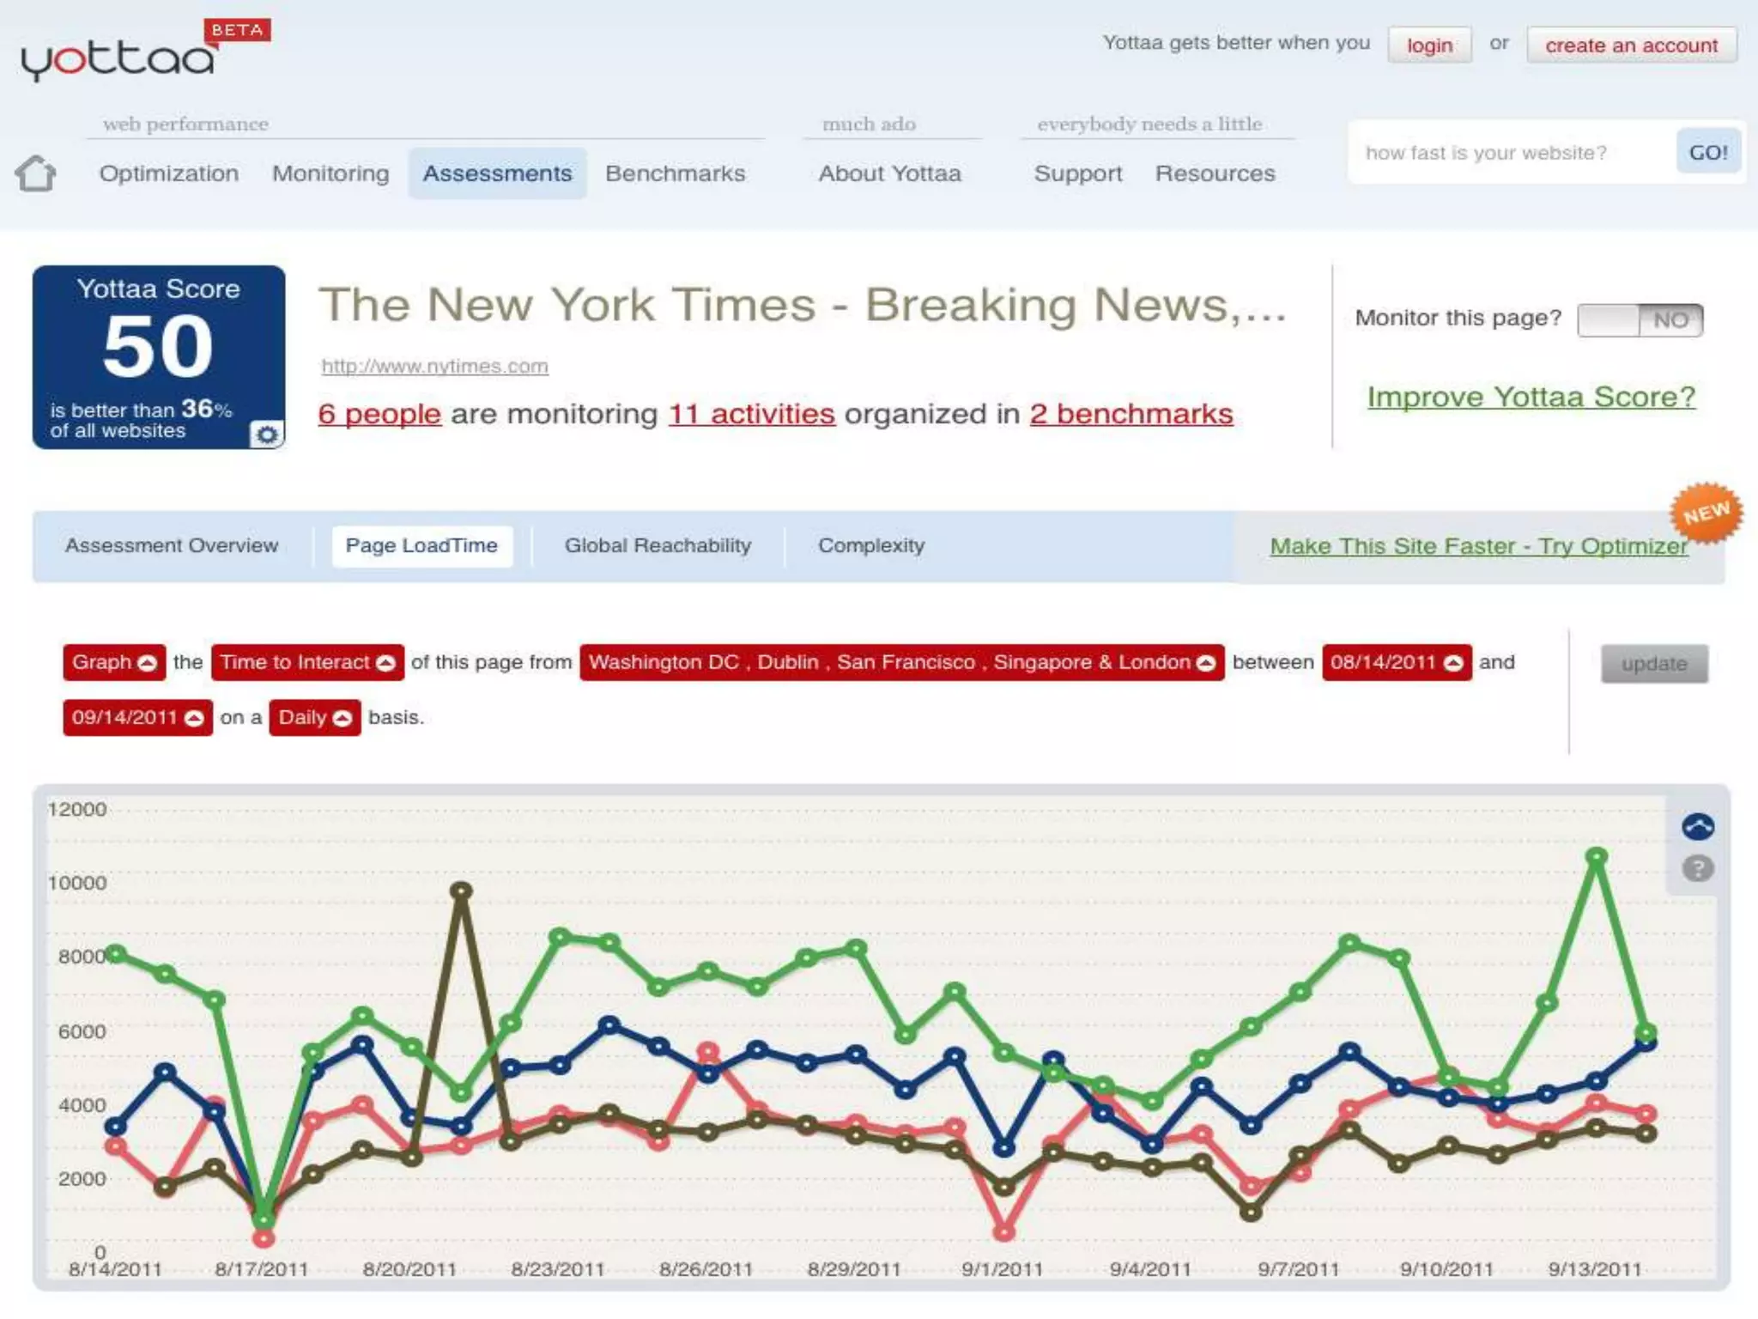This screenshot has width=1758, height=1319.
Task: Click the login button
Action: (x=1429, y=46)
